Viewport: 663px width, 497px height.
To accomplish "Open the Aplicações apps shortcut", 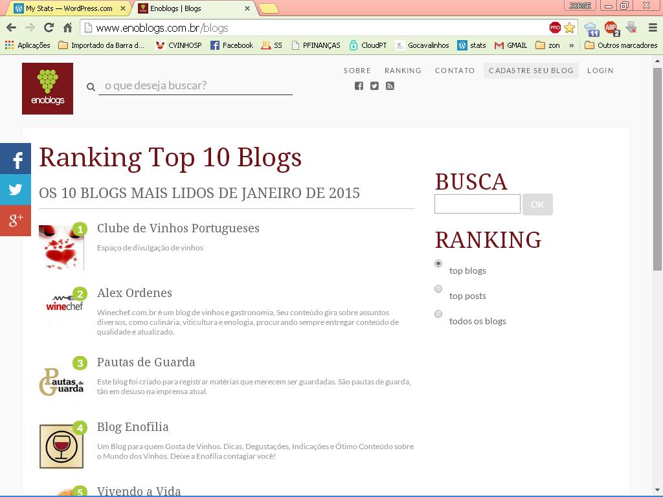I will [x=27, y=45].
